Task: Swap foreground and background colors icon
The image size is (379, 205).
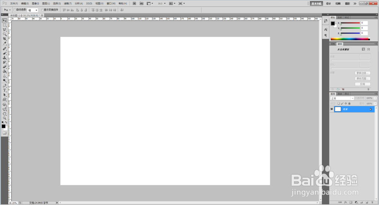Action: pyautogui.click(x=6, y=122)
